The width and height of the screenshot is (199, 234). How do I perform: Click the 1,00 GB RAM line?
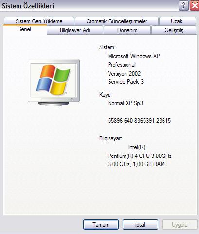pyautogui.click(x=136, y=164)
